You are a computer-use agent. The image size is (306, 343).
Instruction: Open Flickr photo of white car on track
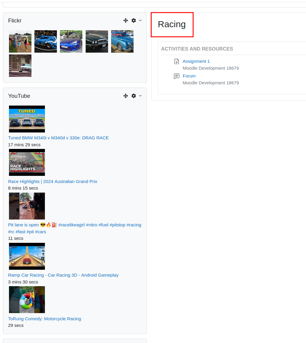click(20, 65)
